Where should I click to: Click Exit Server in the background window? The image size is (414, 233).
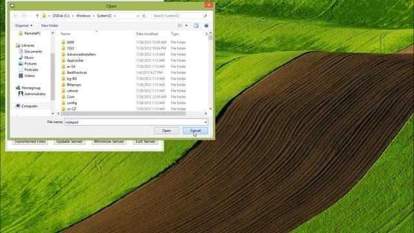point(146,142)
